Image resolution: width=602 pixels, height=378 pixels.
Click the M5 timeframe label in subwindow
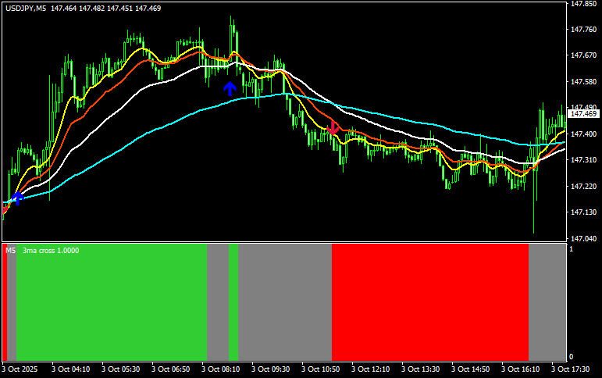coord(10,251)
